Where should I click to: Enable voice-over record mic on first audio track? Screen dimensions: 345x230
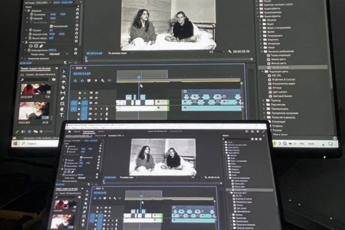pos(107,109)
